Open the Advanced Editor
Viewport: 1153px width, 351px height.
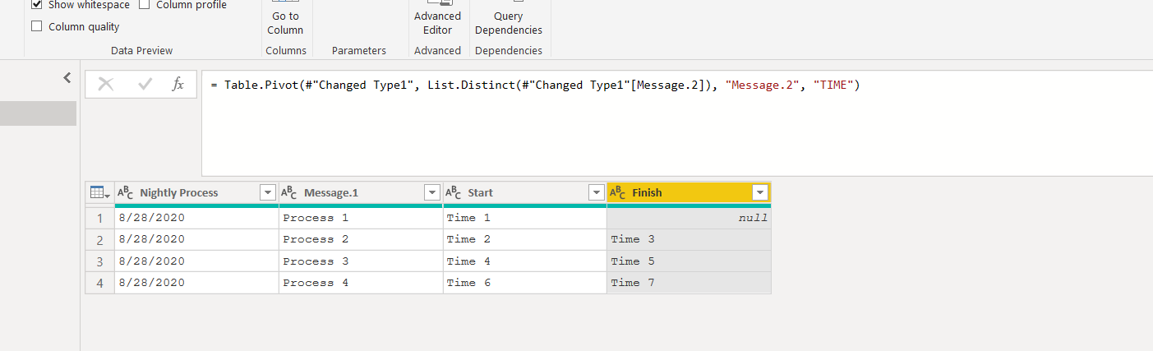tap(437, 20)
